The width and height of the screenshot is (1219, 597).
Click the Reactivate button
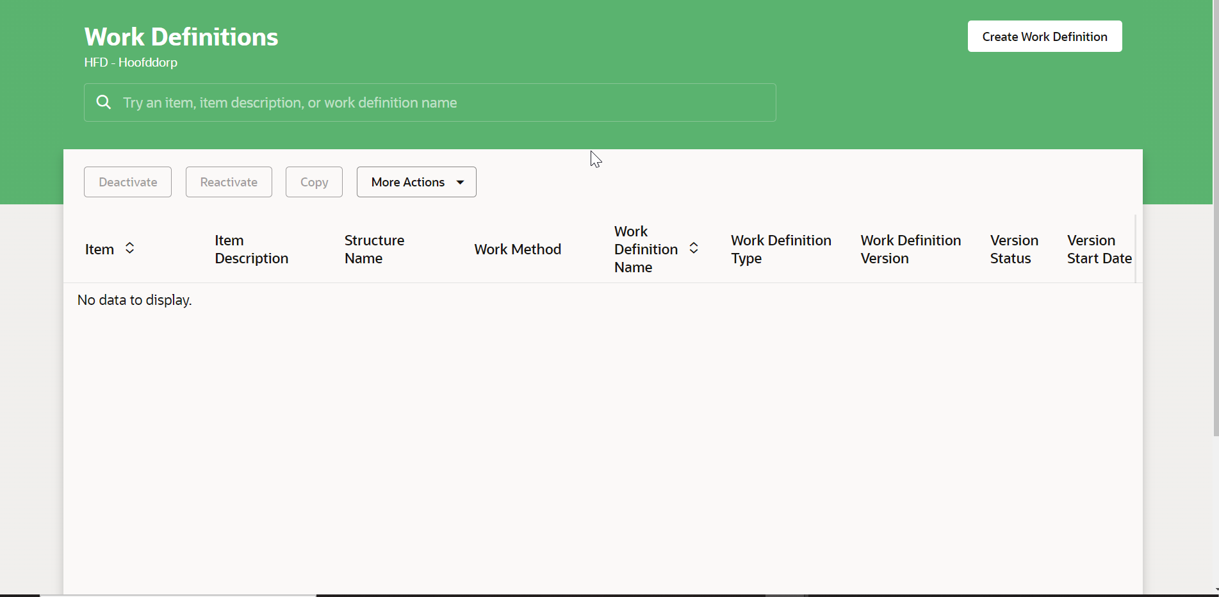point(228,182)
